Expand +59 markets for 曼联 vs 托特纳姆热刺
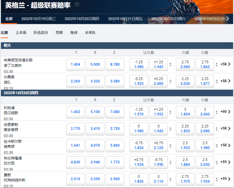234x188 pixels. coord(225,179)
